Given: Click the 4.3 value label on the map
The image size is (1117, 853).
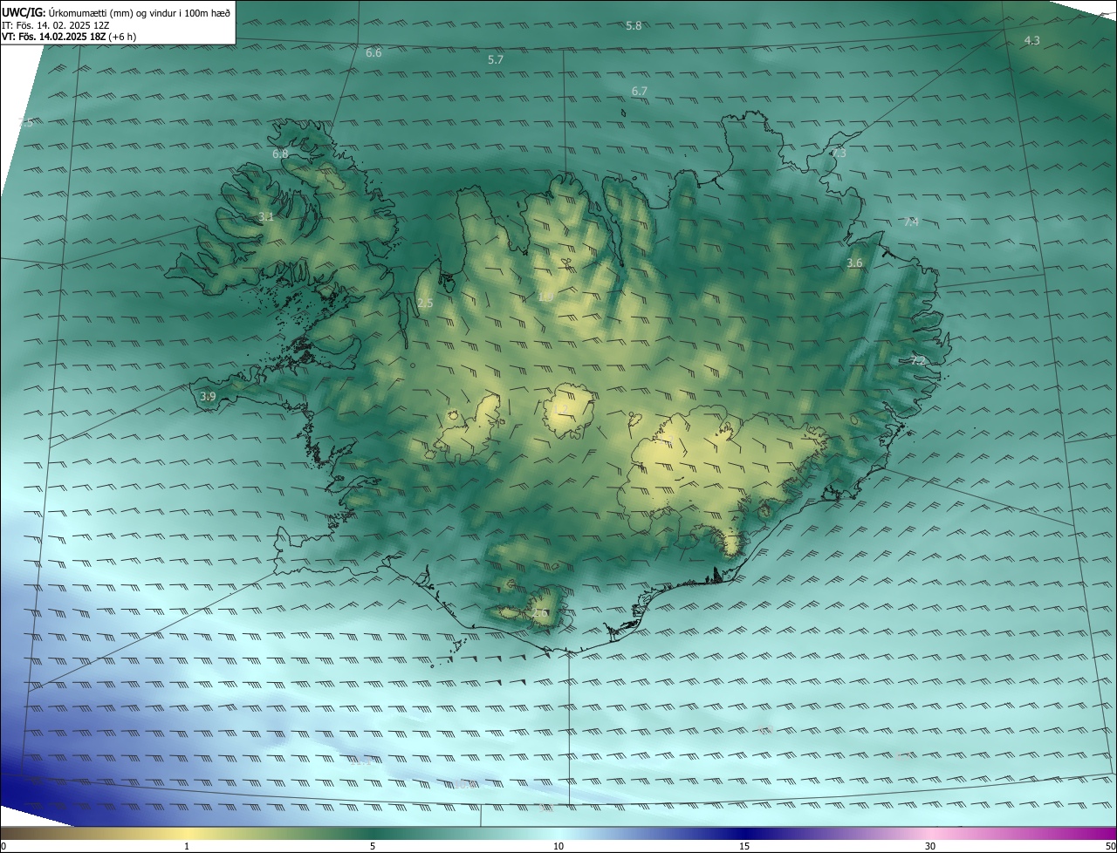Looking at the screenshot, I should 1031,41.
